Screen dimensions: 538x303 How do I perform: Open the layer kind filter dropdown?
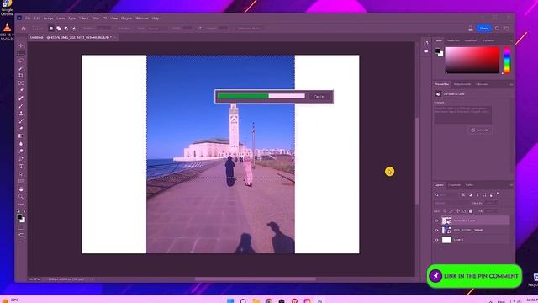click(x=446, y=194)
